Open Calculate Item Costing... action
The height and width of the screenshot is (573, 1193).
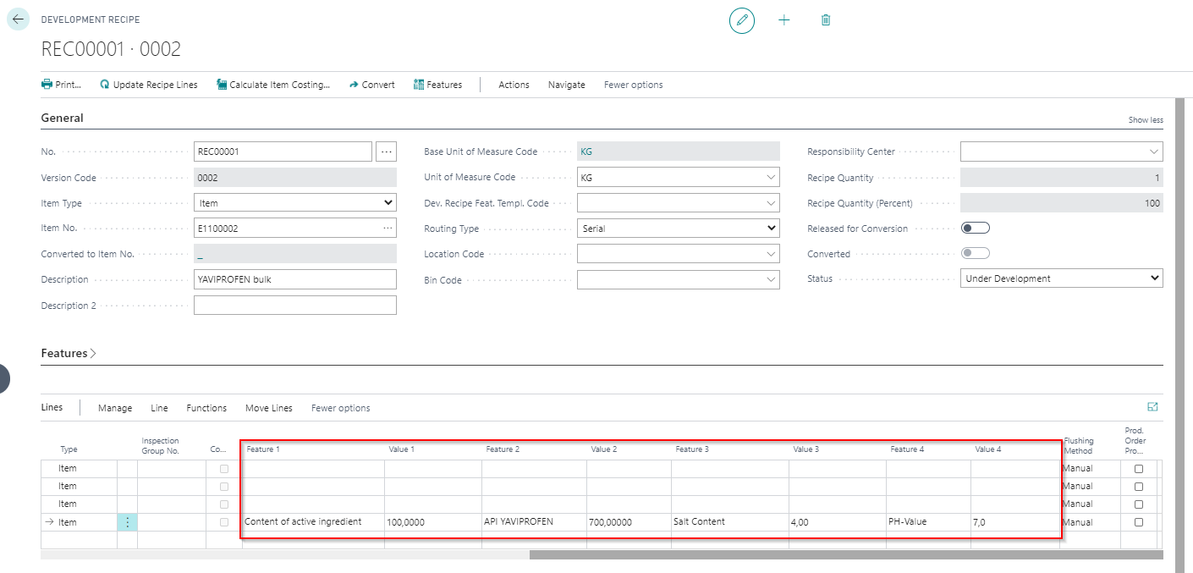tap(273, 85)
